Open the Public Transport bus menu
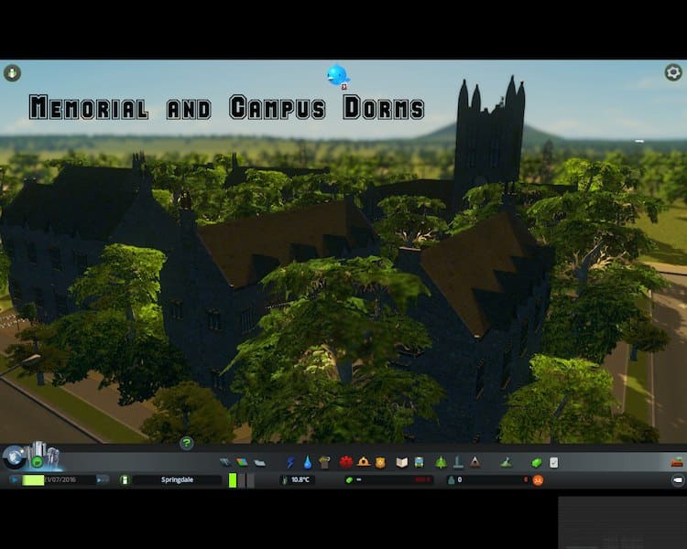Image resolution: width=687 pixels, height=549 pixels. pos(419,463)
